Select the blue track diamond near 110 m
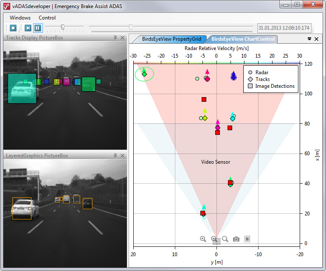 234,78
